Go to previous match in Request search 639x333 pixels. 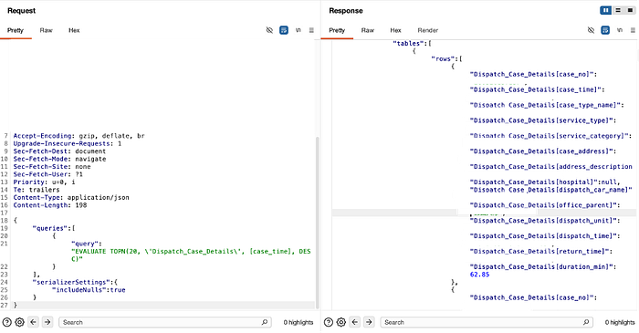coord(34,322)
